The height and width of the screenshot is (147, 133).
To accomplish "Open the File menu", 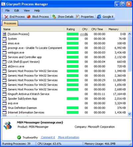I will pos(7,11).
